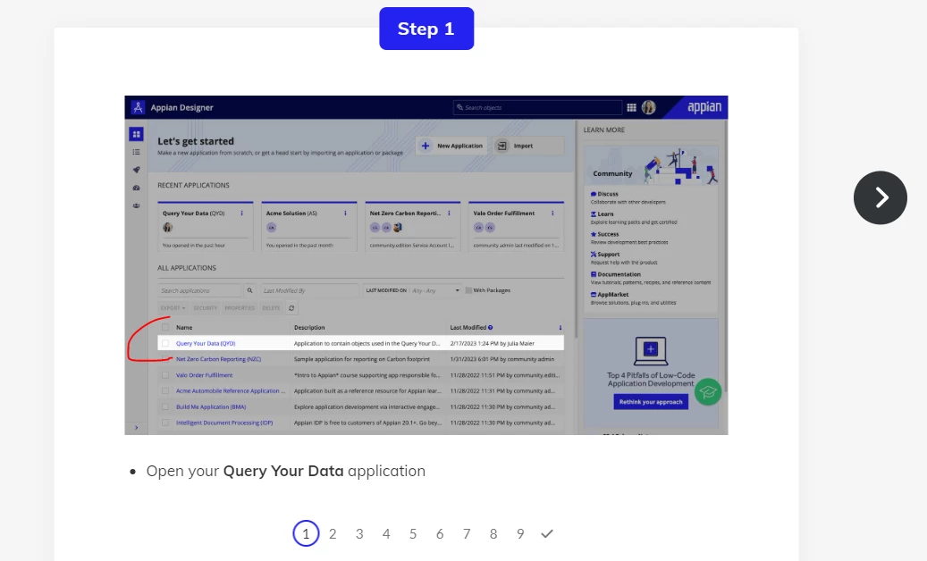Select the current step 1 indicator
Viewport: 927px width, 561px height.
pyautogui.click(x=306, y=534)
